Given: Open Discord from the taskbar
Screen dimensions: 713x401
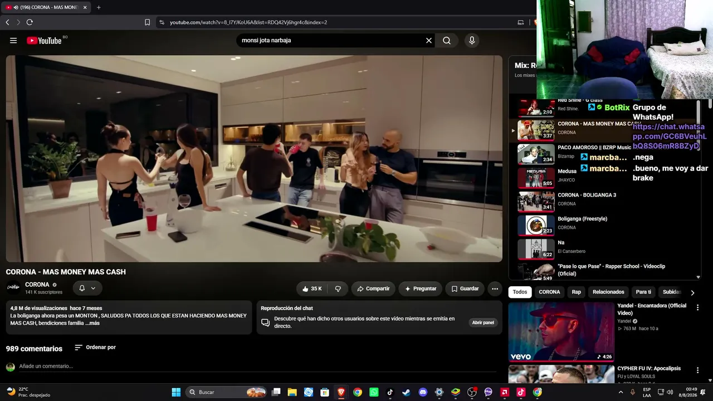Looking at the screenshot, I should click(x=423, y=392).
